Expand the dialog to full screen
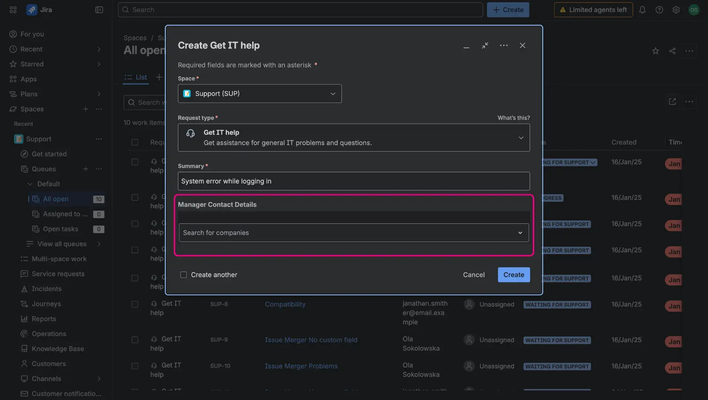 pos(485,45)
